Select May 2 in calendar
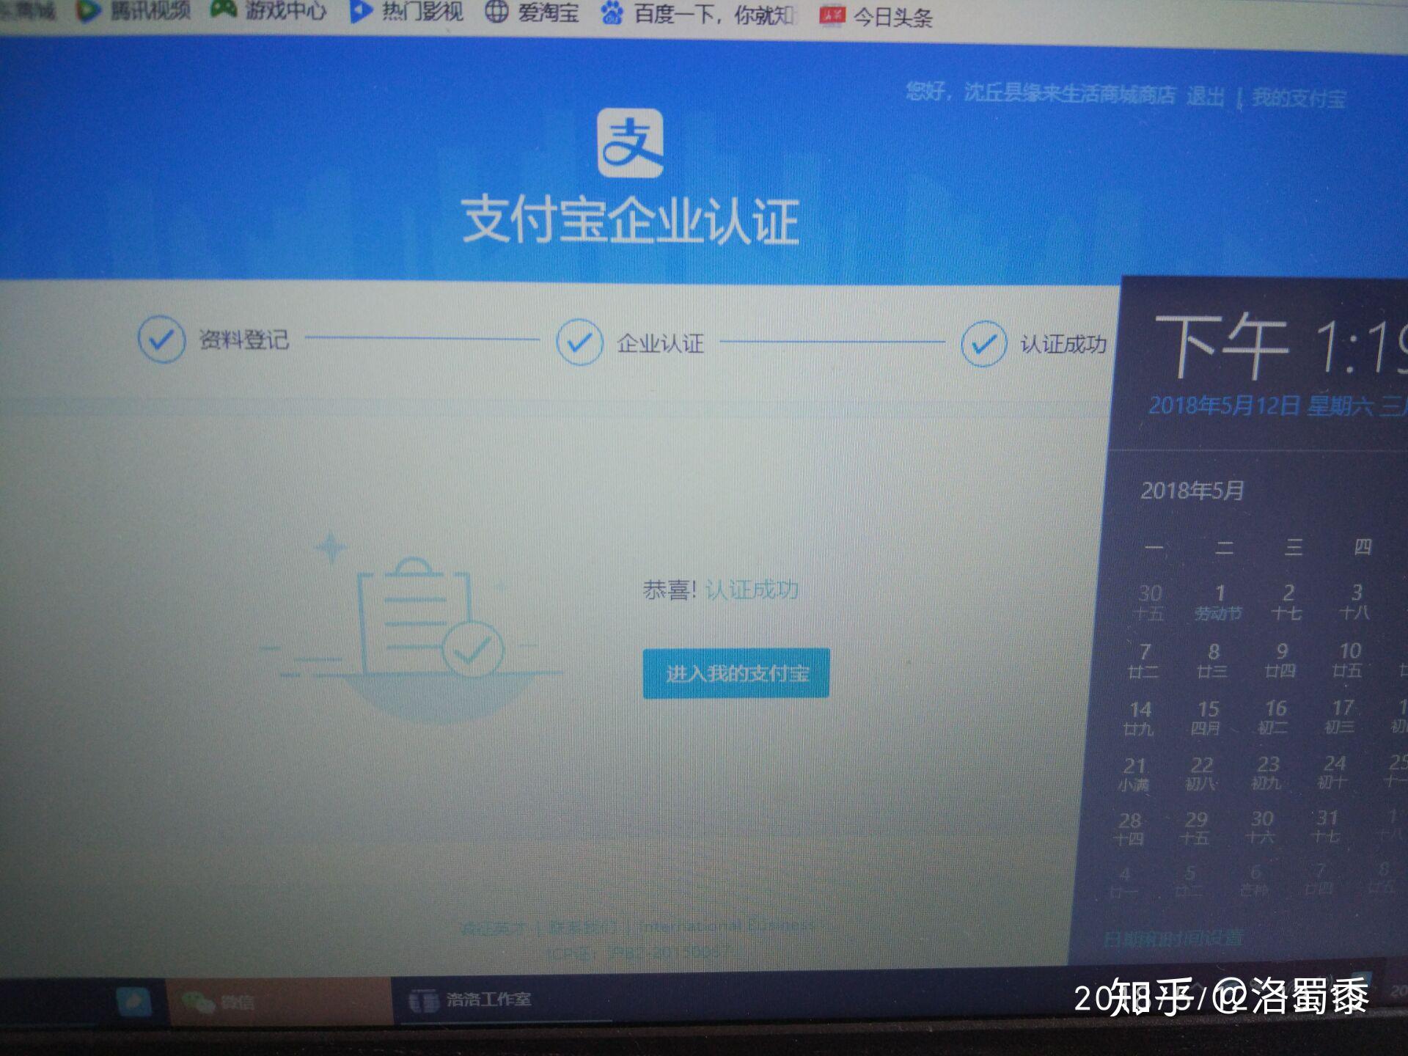Viewport: 1408px width, 1056px height. click(x=1287, y=601)
